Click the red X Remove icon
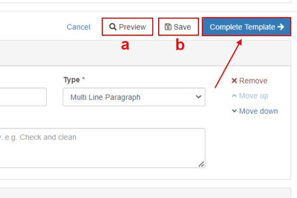The height and width of the screenshot is (198, 297). [x=234, y=80]
